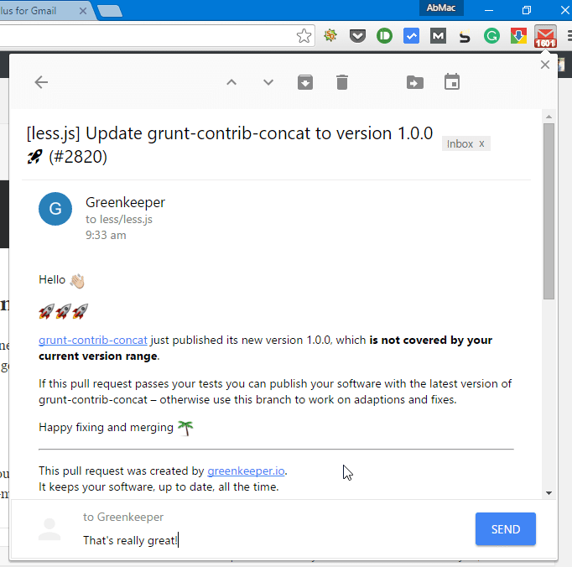The width and height of the screenshot is (572, 567).
Task: Open the grunt-contrib-concat link
Action: tap(93, 340)
